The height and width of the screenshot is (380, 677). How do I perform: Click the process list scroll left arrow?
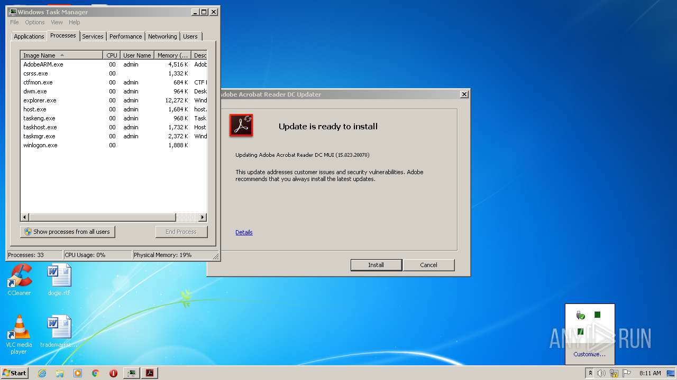(x=25, y=217)
